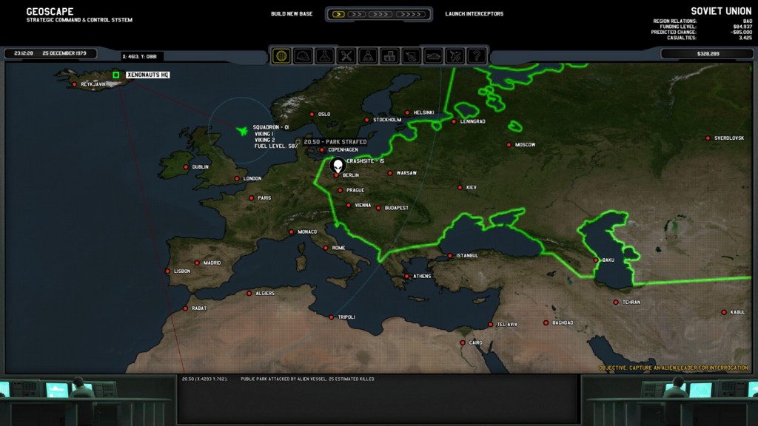This screenshot has height=426, width=758.
Task: Click the public park attack log message
Action: pos(307,379)
